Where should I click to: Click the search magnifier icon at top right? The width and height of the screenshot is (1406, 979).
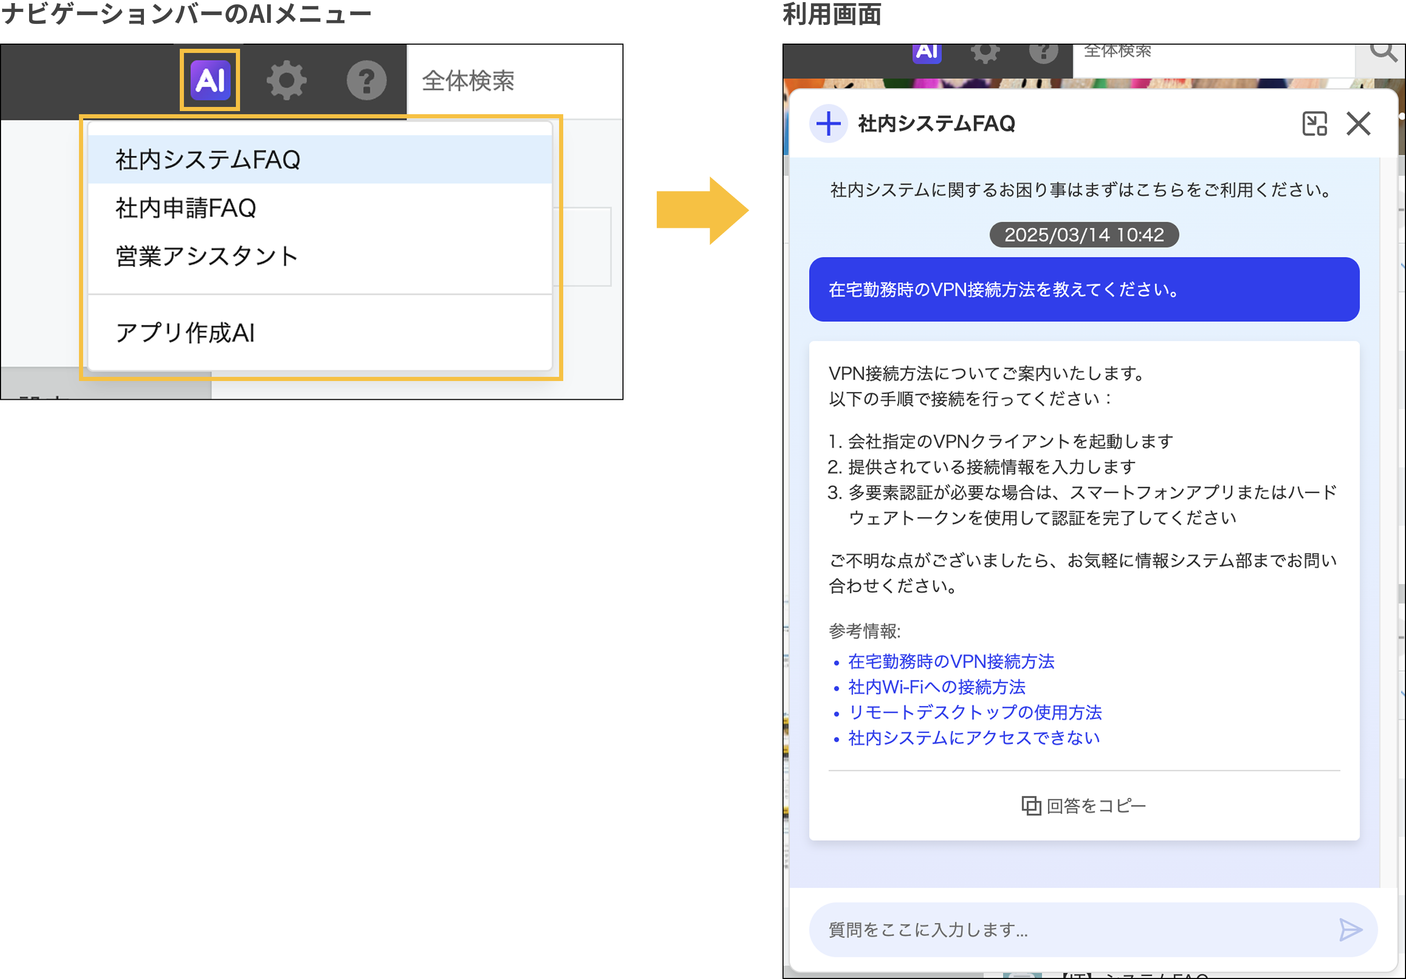[1382, 53]
